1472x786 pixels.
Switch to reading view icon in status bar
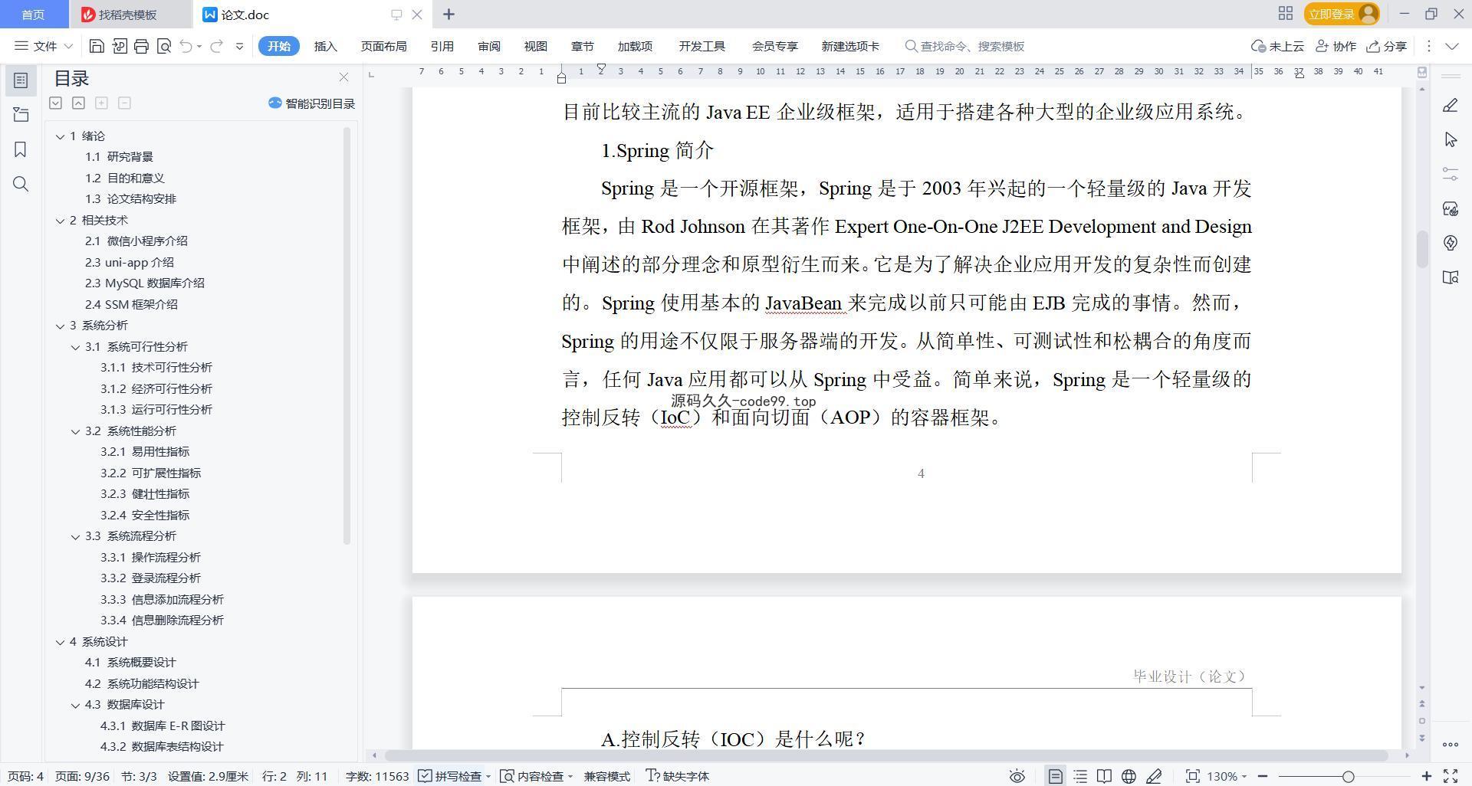(1104, 776)
